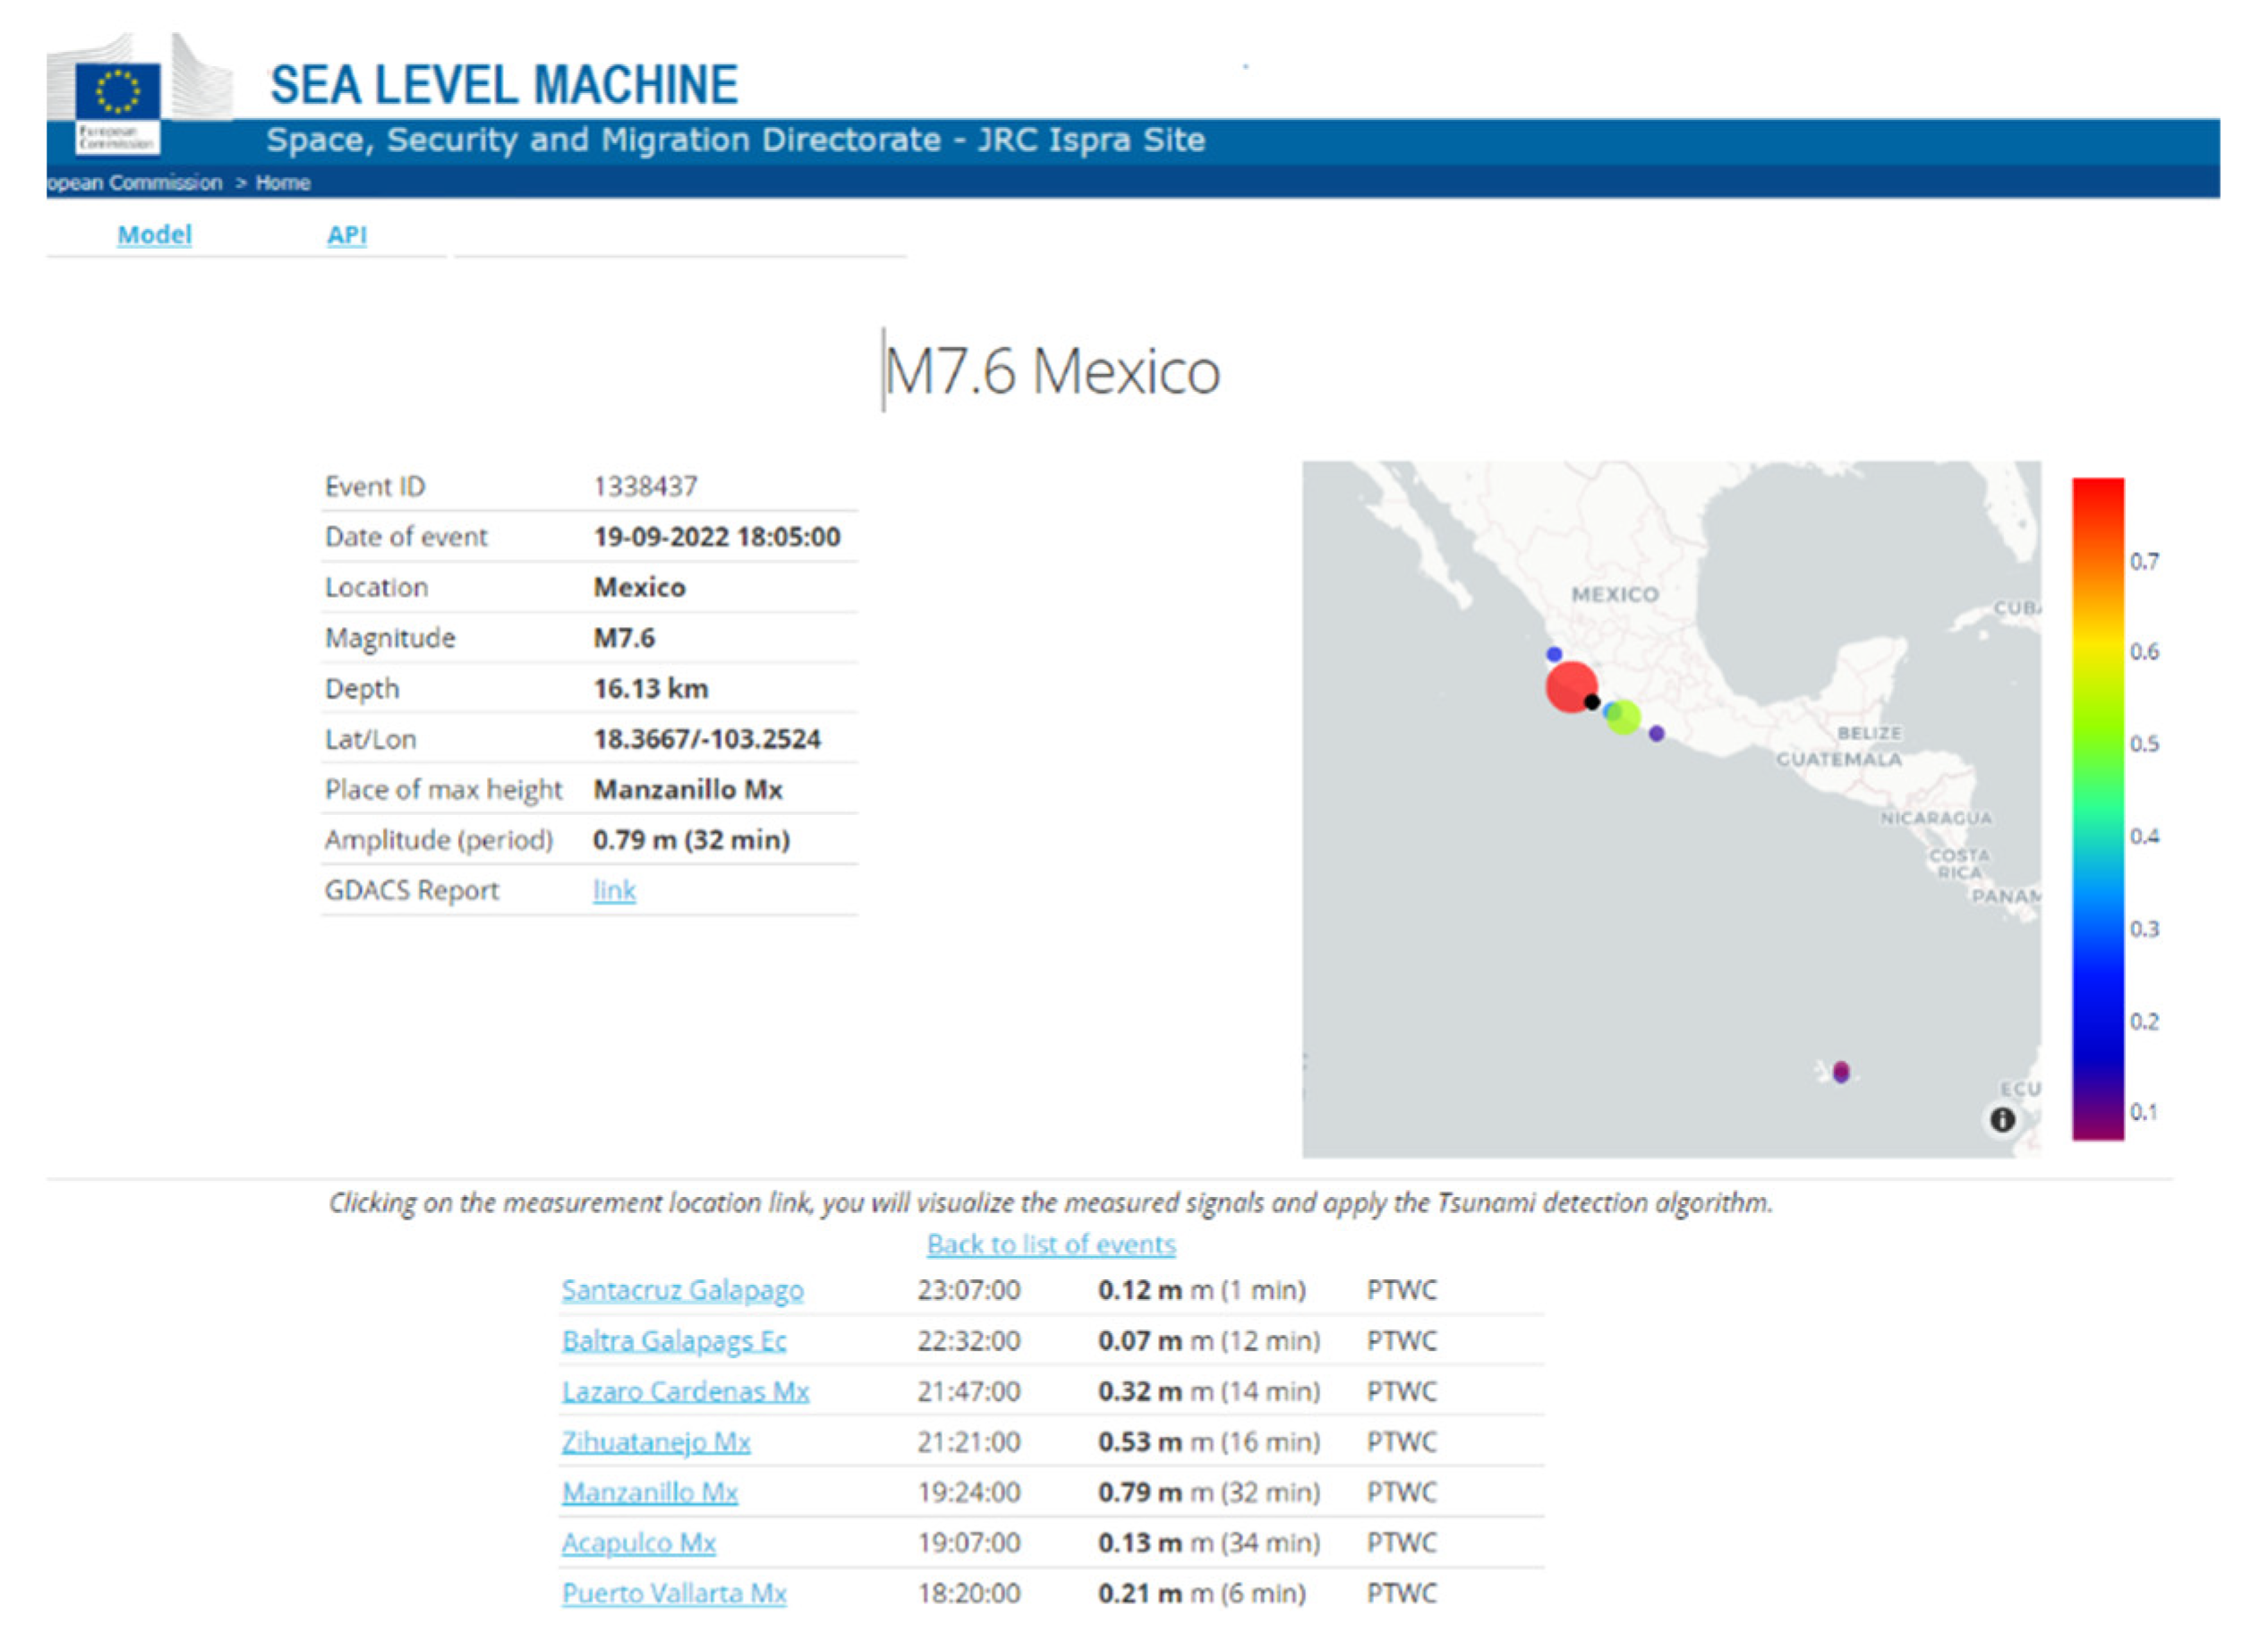2268x1639 pixels.
Task: Click the map info icon button
Action: click(2001, 1119)
